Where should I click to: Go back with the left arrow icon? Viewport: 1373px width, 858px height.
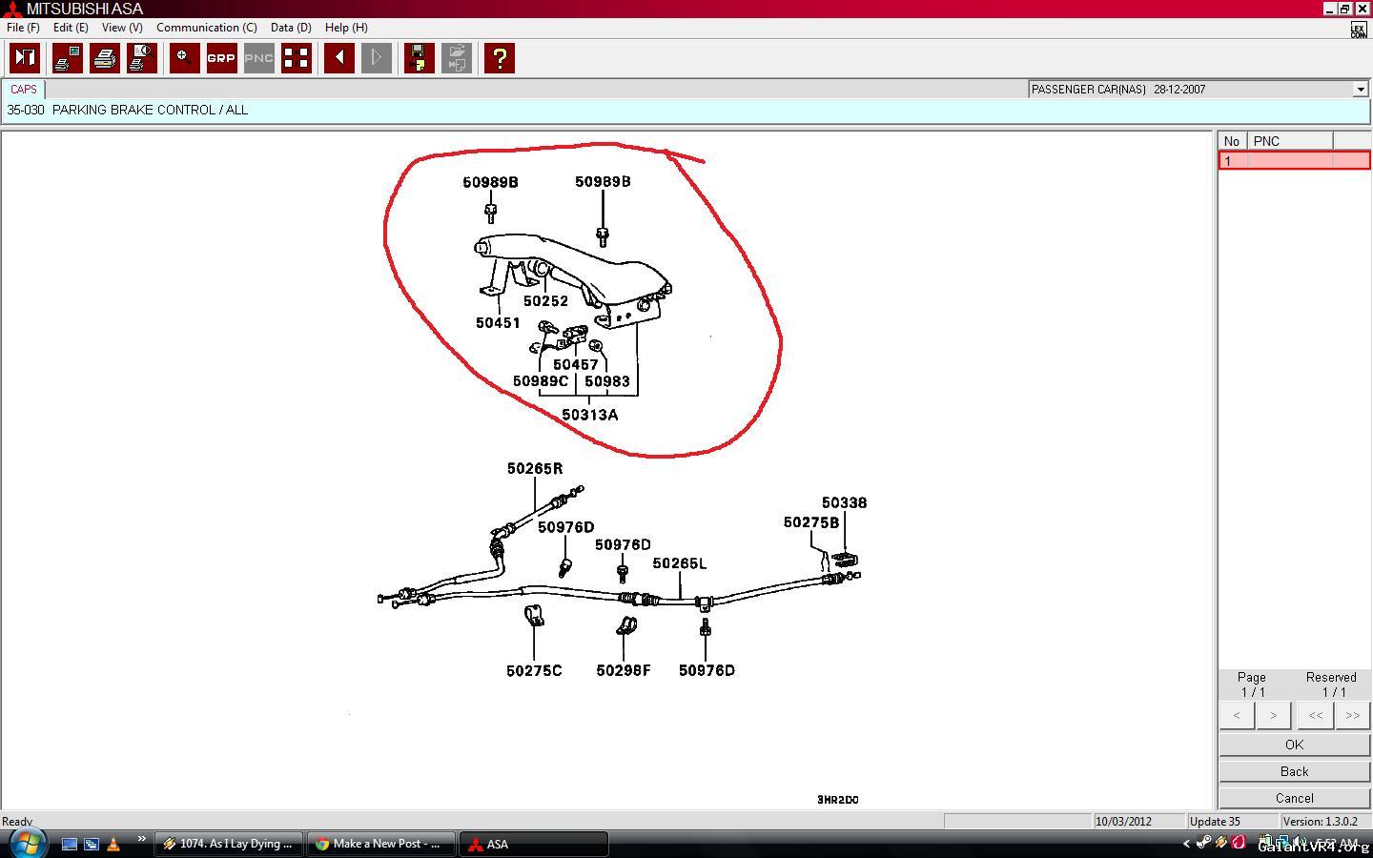(x=339, y=58)
